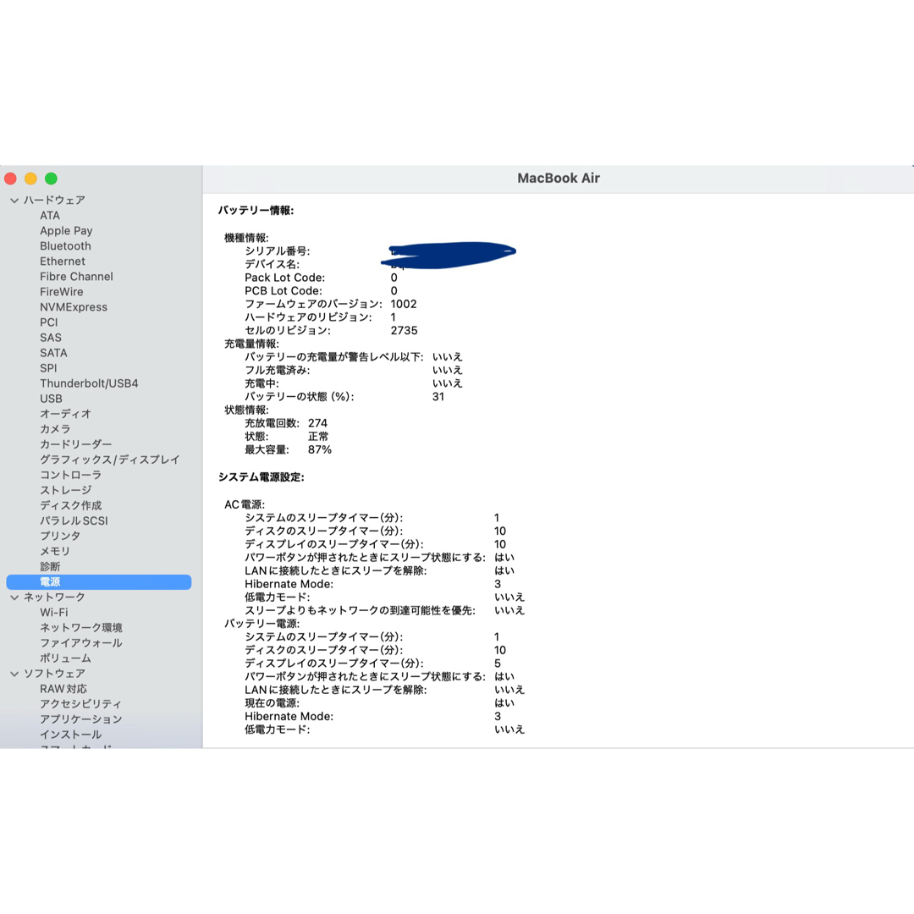Collapse the ハードウェア section chevron
The width and height of the screenshot is (914, 914).
click(x=14, y=201)
